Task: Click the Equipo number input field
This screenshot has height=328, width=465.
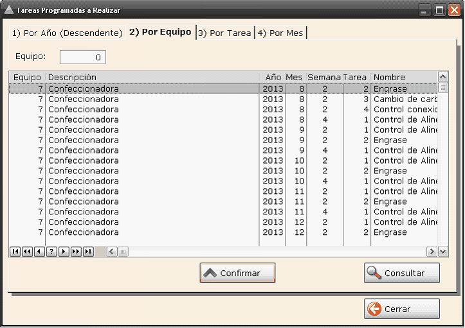Action: click(83, 57)
